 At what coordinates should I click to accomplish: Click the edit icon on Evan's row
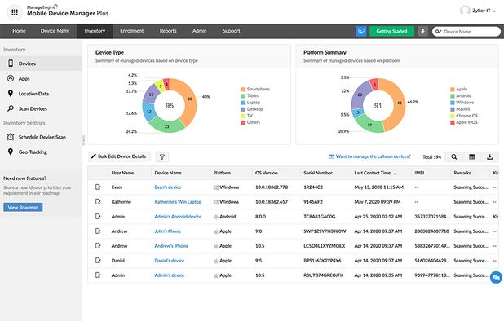98,187
